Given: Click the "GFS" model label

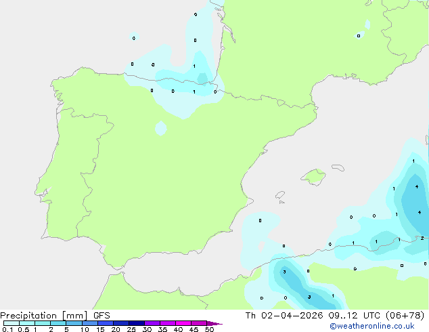Looking at the screenshot, I should pos(101,316).
